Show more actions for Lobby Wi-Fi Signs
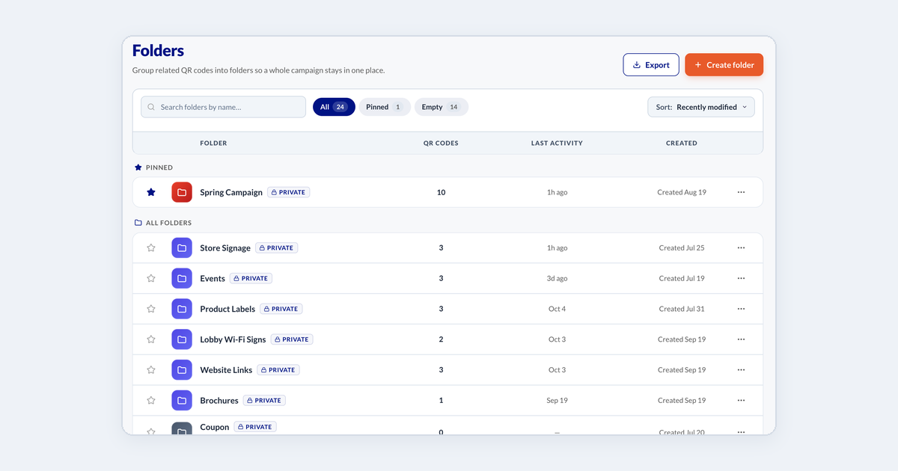The height and width of the screenshot is (471, 898). click(x=741, y=339)
